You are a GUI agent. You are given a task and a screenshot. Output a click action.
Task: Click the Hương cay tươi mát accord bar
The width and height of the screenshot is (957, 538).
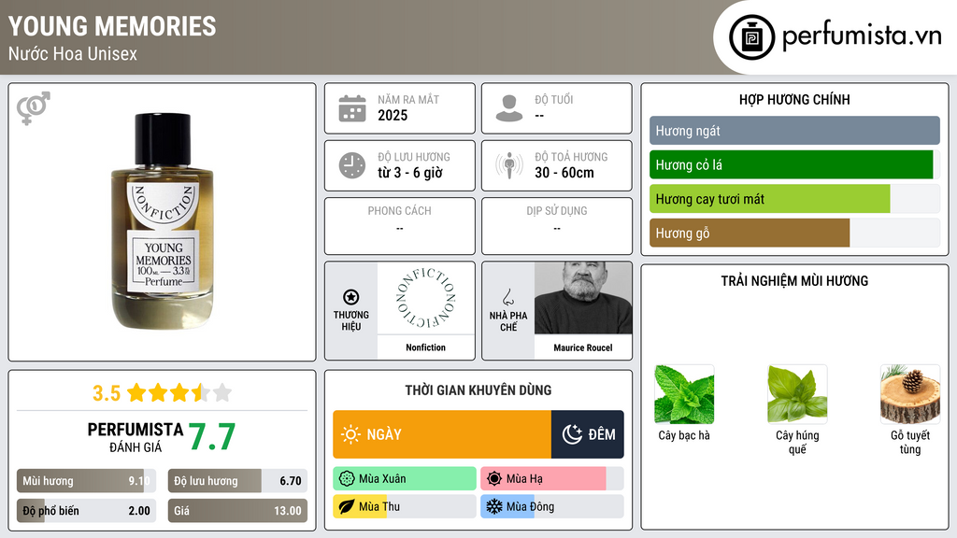[794, 199]
